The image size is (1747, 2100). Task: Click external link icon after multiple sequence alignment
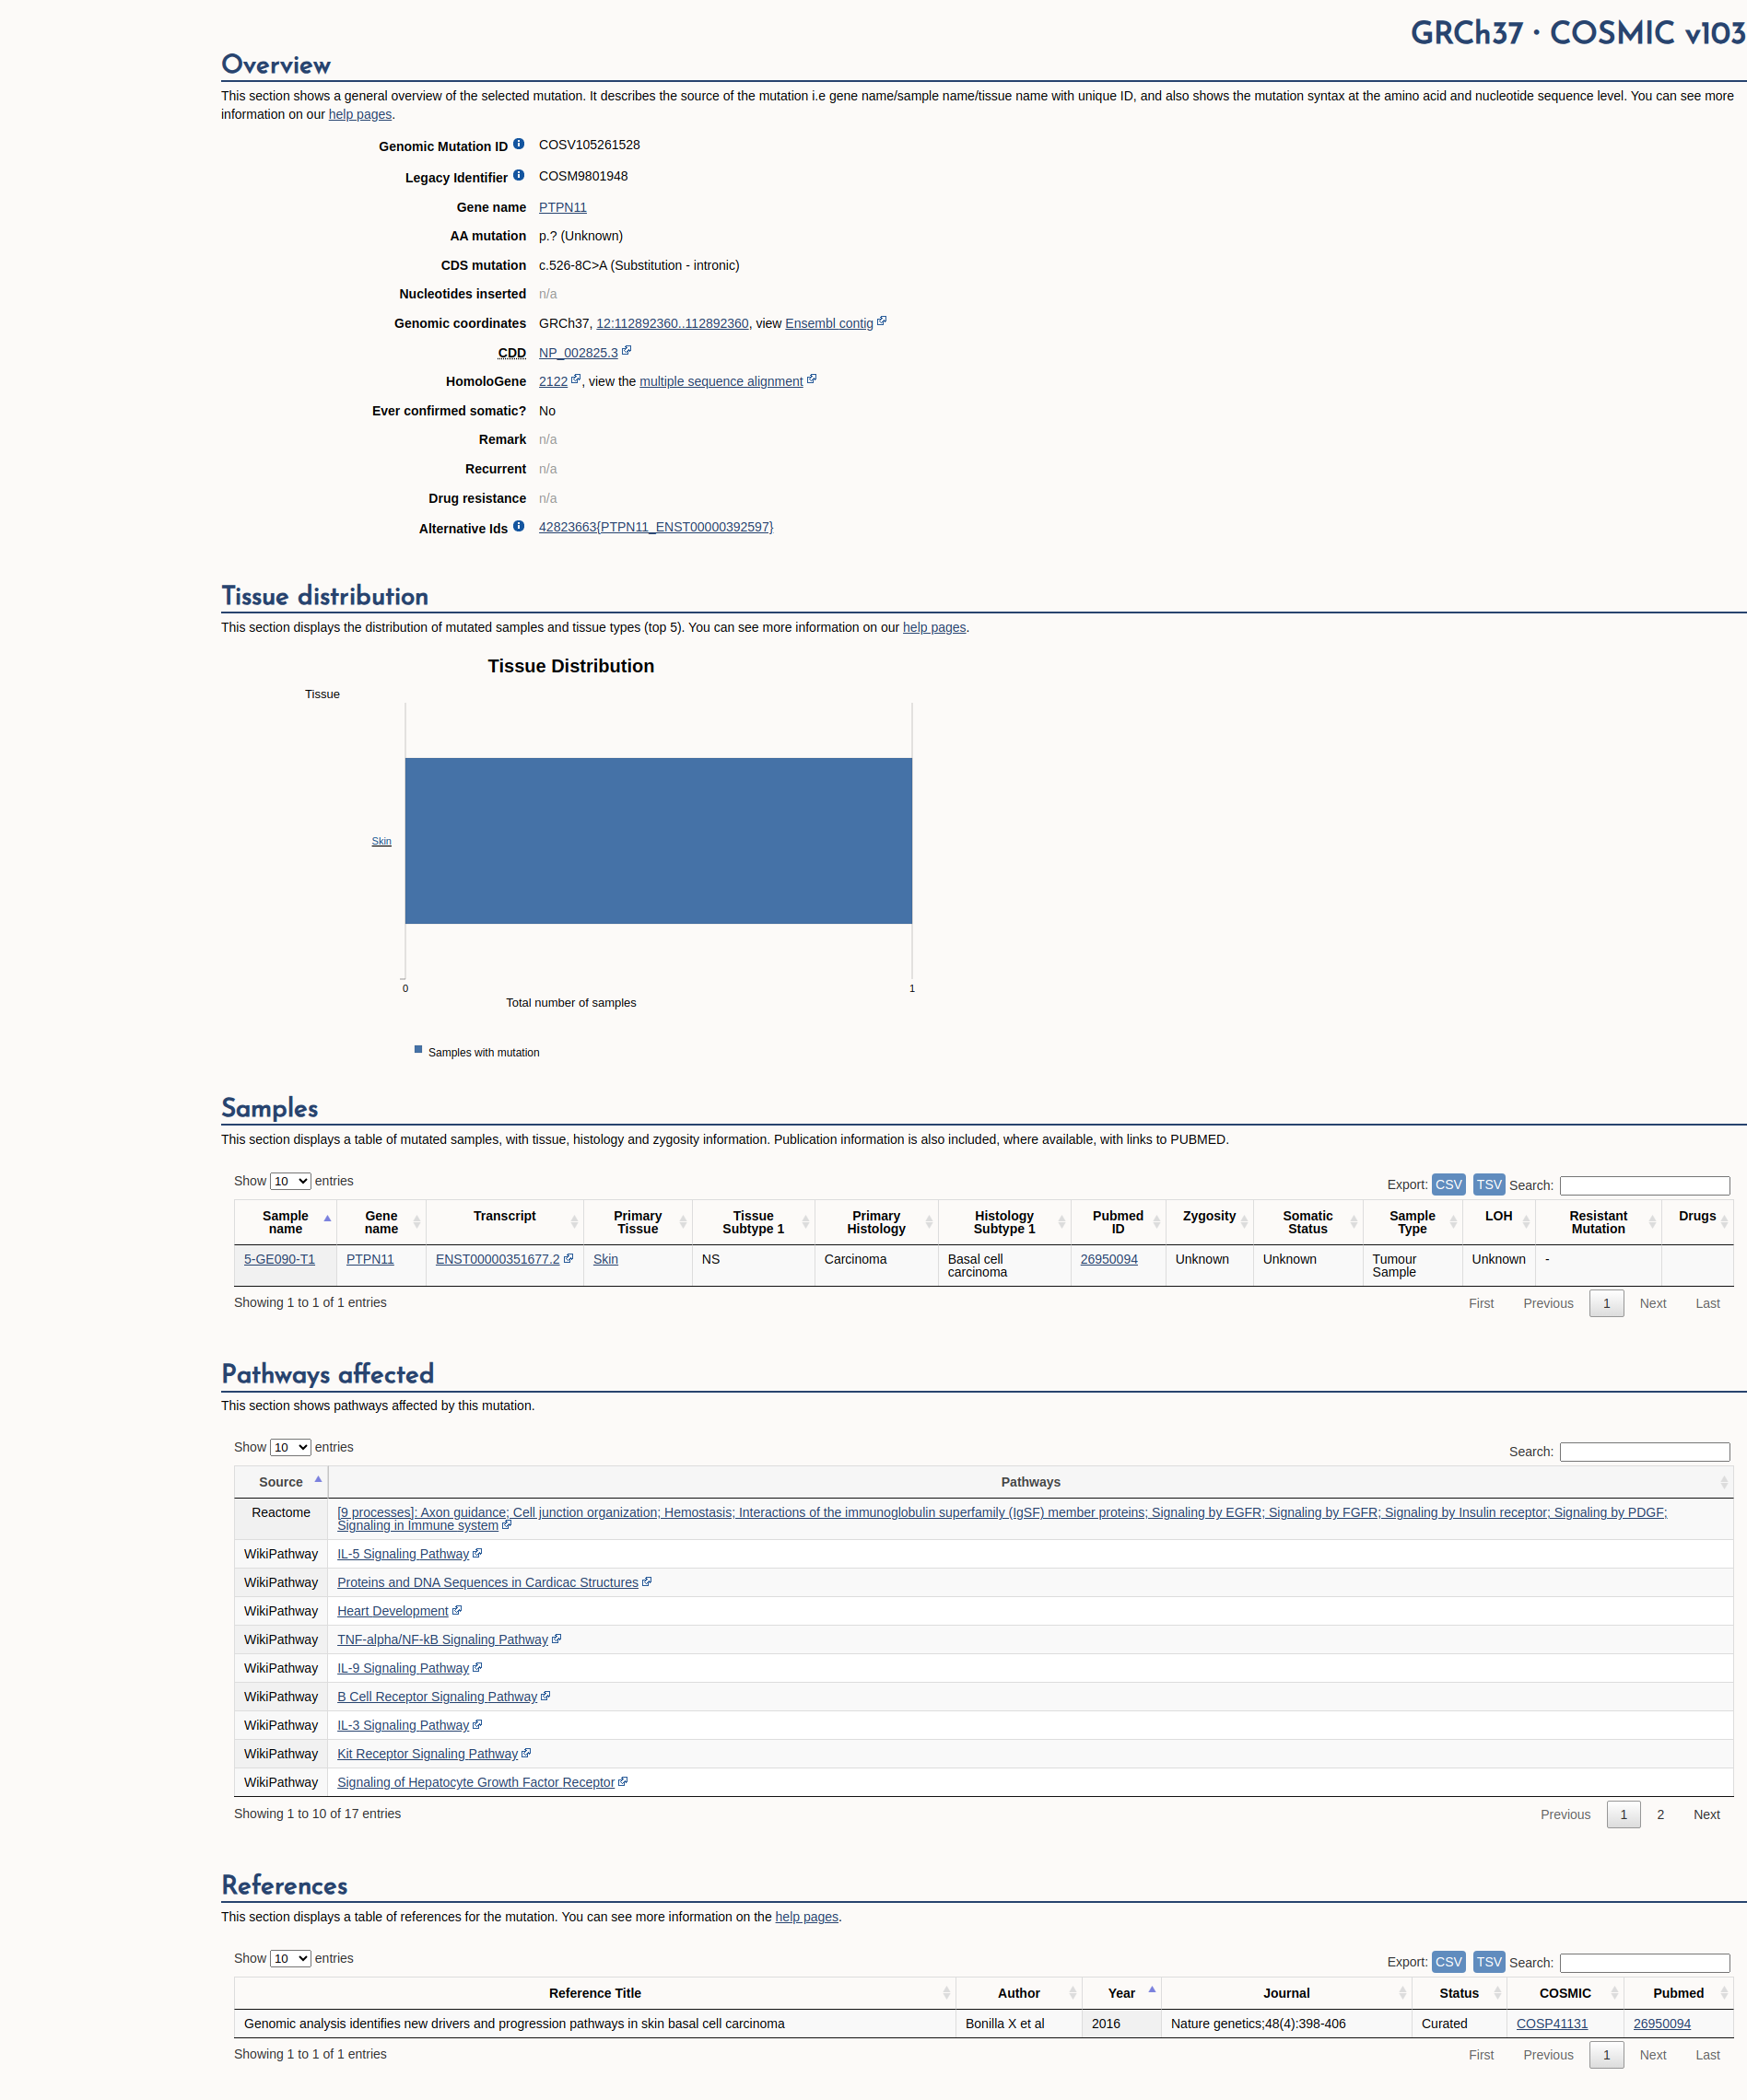(812, 379)
